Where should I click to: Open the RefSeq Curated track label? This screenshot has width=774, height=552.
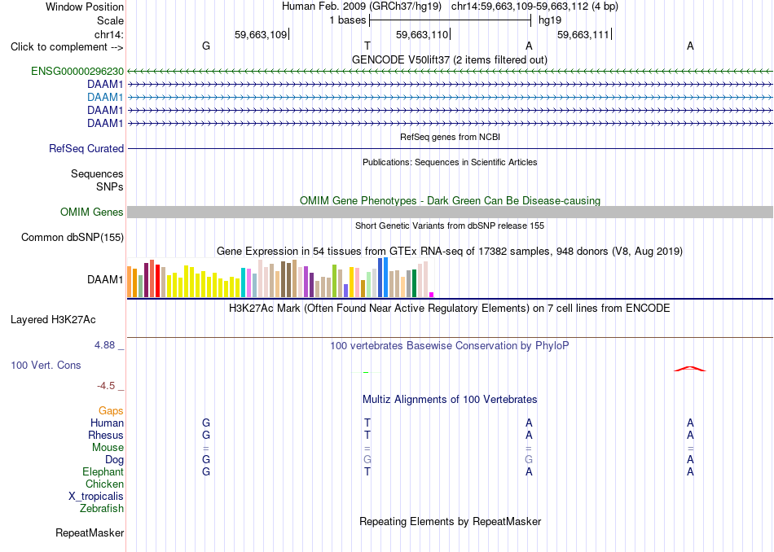[86, 148]
